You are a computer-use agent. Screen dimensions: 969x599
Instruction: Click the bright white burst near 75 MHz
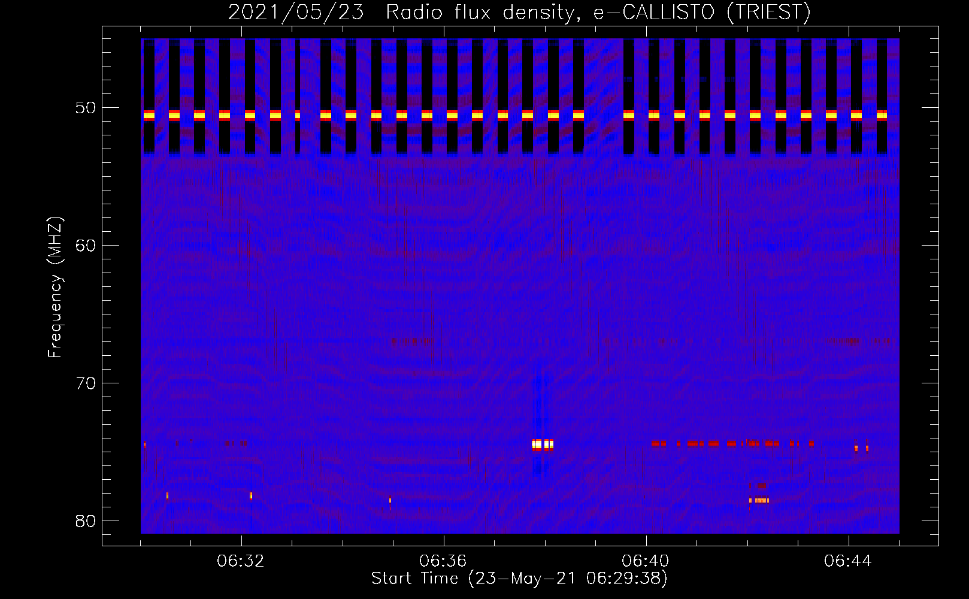click(x=543, y=444)
